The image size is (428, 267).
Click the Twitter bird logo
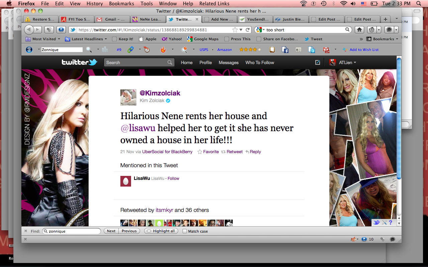pos(79,62)
